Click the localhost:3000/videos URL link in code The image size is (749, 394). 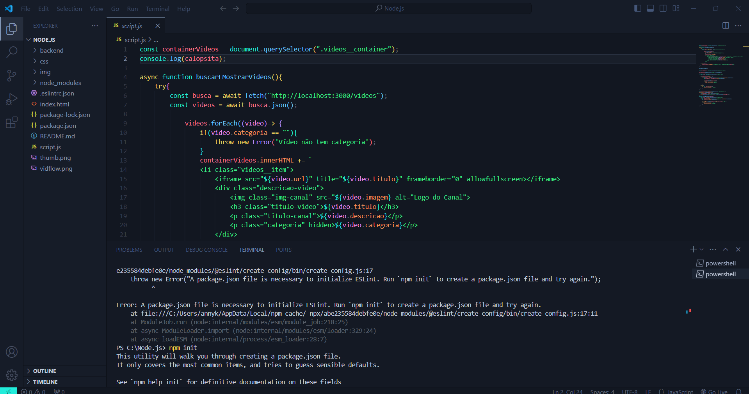(x=324, y=96)
